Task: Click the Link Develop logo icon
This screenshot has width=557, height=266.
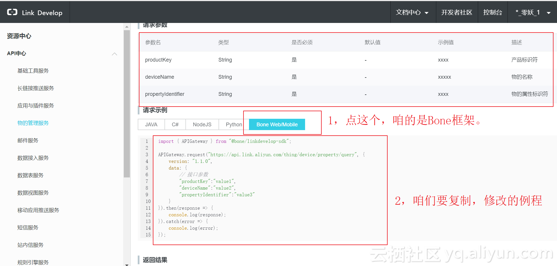Action: pyautogui.click(x=12, y=12)
